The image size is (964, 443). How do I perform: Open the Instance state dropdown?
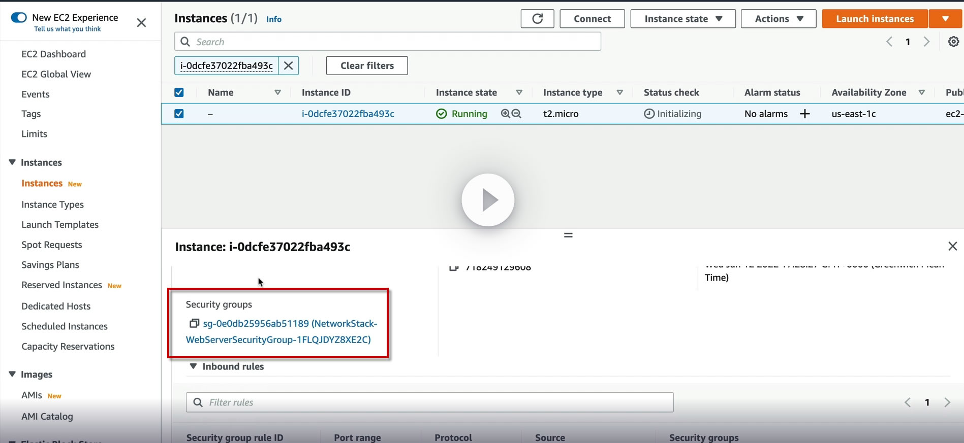[x=683, y=19]
